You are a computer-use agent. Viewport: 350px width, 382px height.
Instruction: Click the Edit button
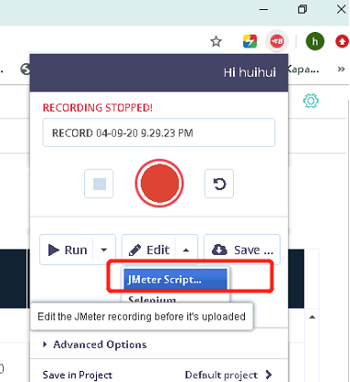(x=149, y=249)
